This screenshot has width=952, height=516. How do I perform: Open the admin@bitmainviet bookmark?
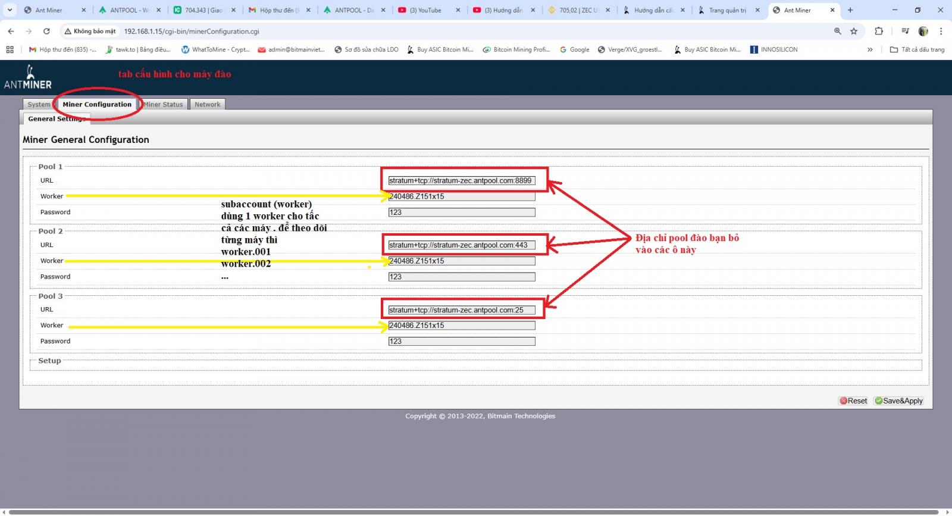[292, 49]
